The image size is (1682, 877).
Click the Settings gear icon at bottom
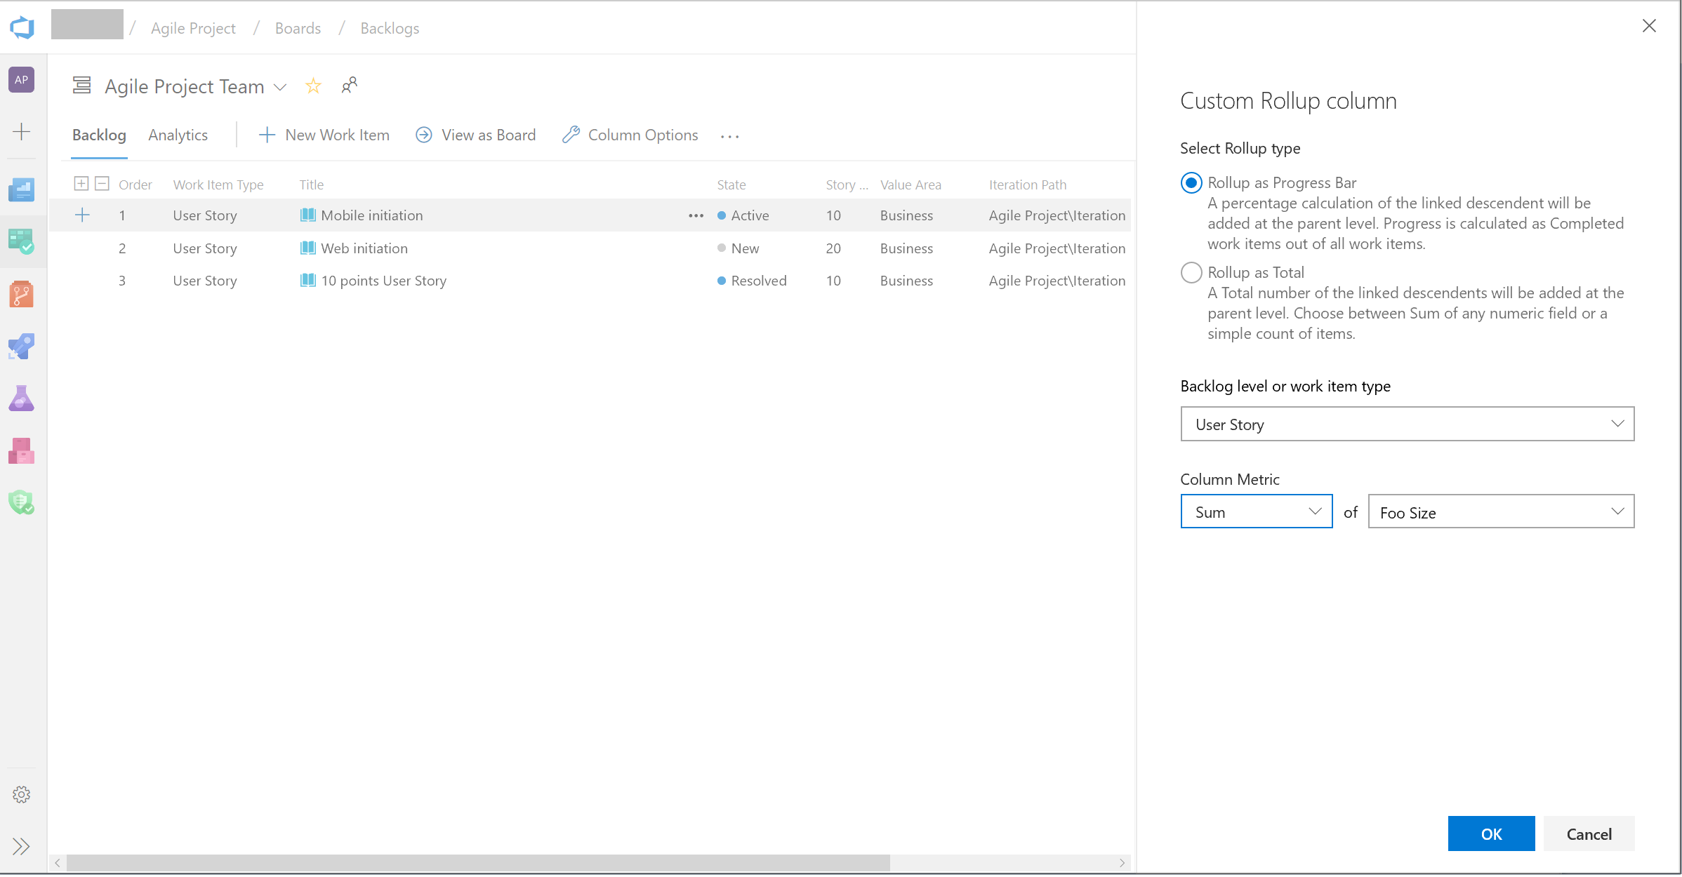coord(22,795)
